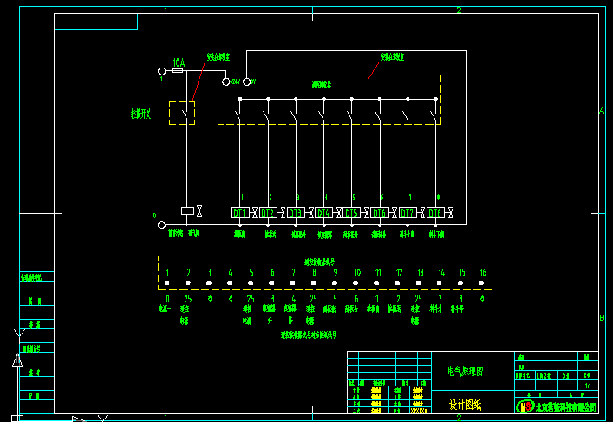Click the bottom-left terminal circle labeled 0
Viewport: 613px width, 422px height.
(161, 224)
